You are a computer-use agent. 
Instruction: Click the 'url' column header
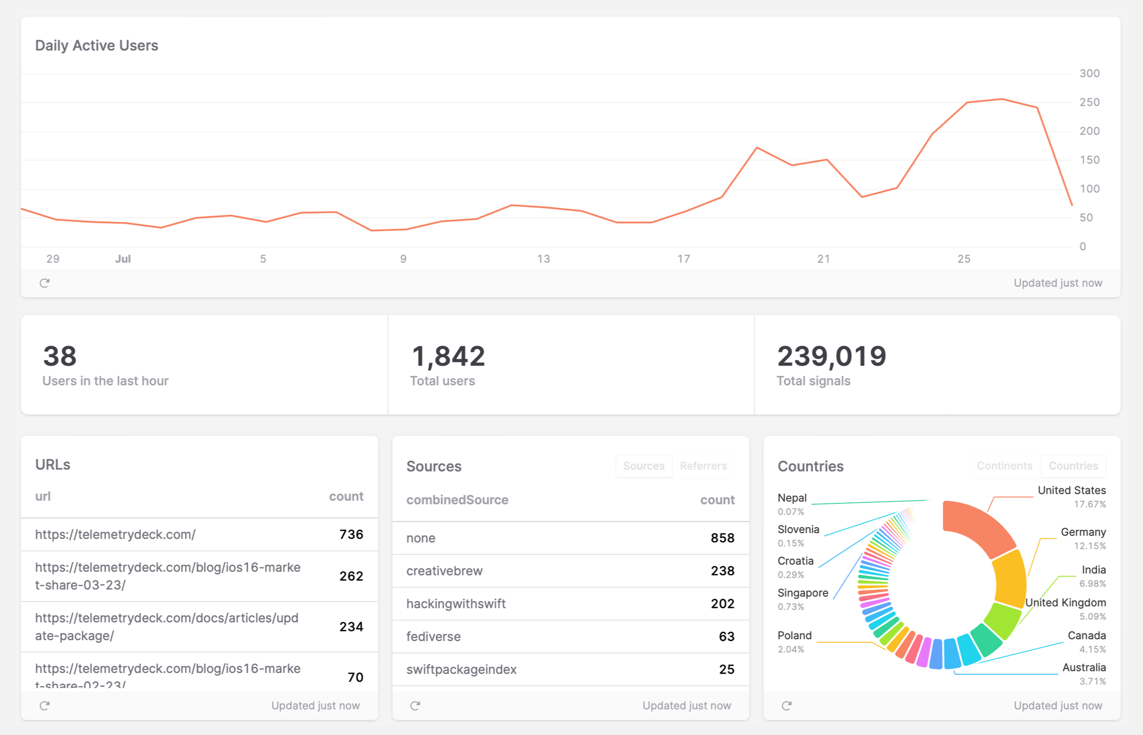43,496
